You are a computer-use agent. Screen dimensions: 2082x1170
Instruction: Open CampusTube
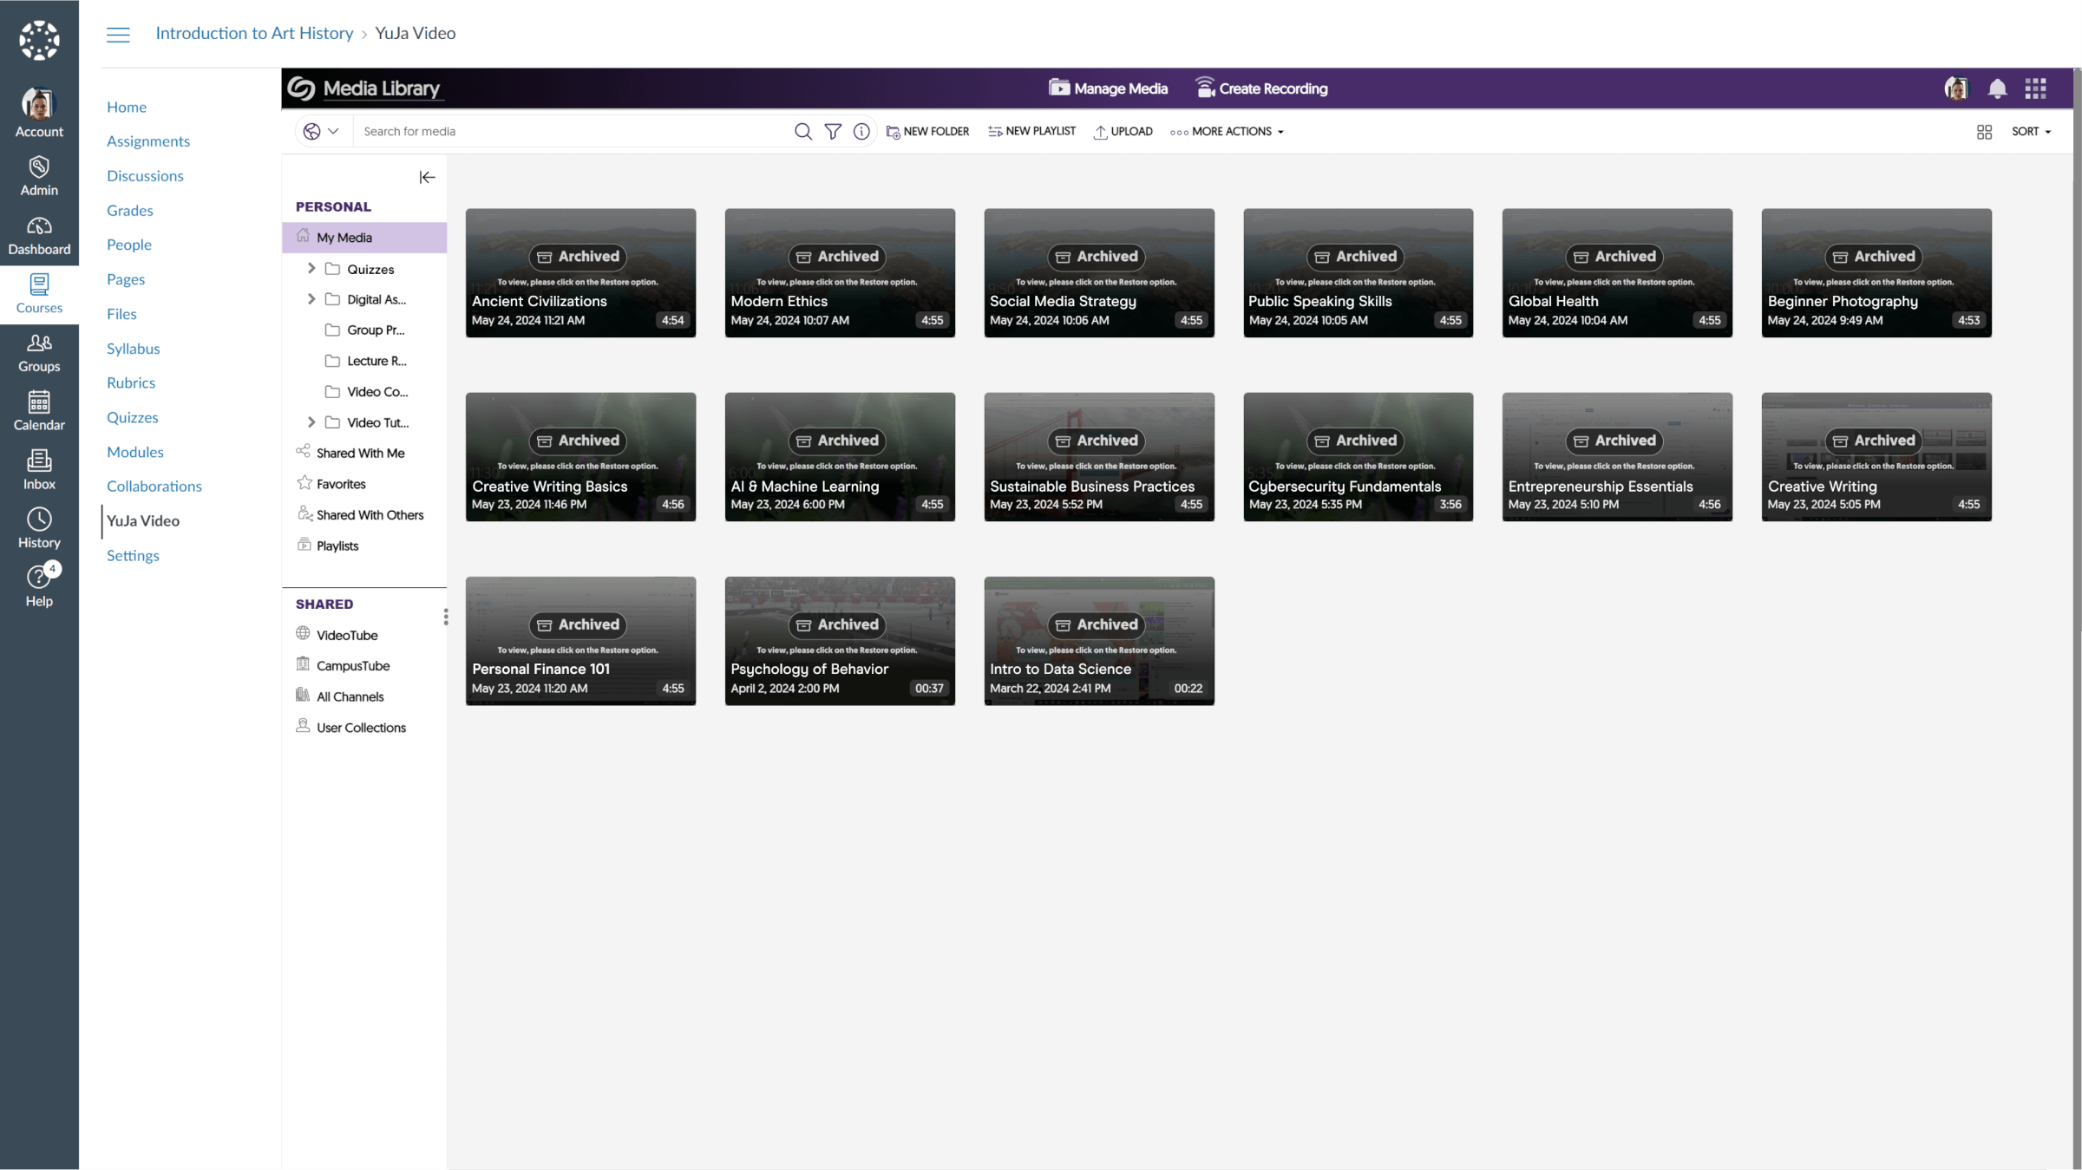pos(343,665)
